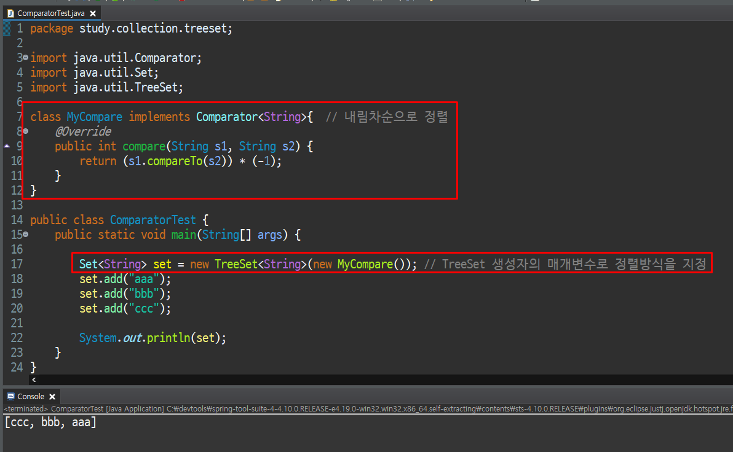Close the Console view
The image size is (733, 452).
(52, 397)
